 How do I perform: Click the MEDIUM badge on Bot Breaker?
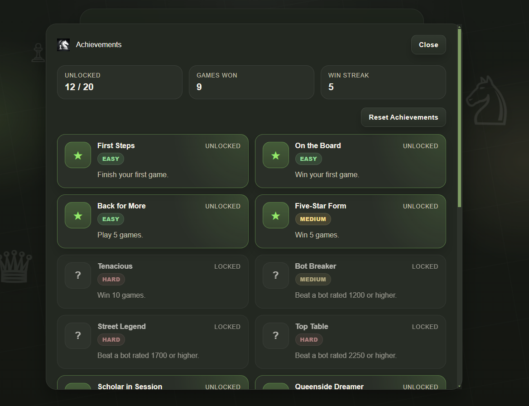[313, 279]
